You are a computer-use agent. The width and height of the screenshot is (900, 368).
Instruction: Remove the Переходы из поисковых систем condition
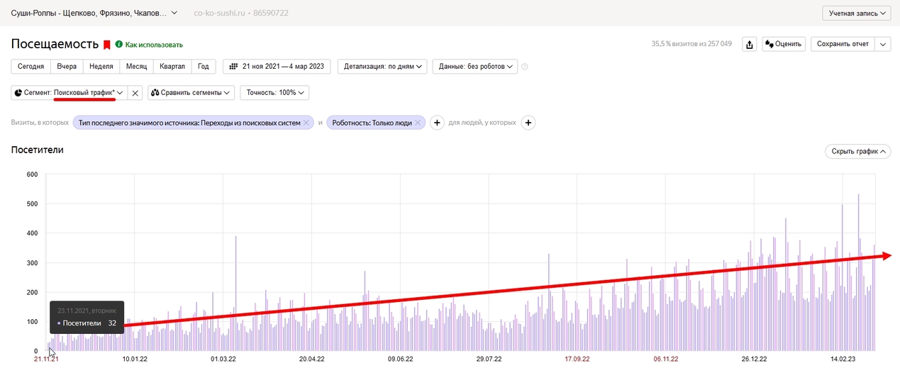tap(306, 123)
